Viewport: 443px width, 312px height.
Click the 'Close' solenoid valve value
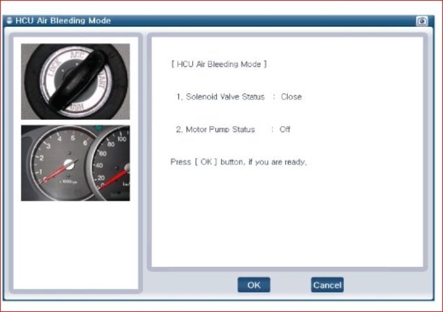292,97
